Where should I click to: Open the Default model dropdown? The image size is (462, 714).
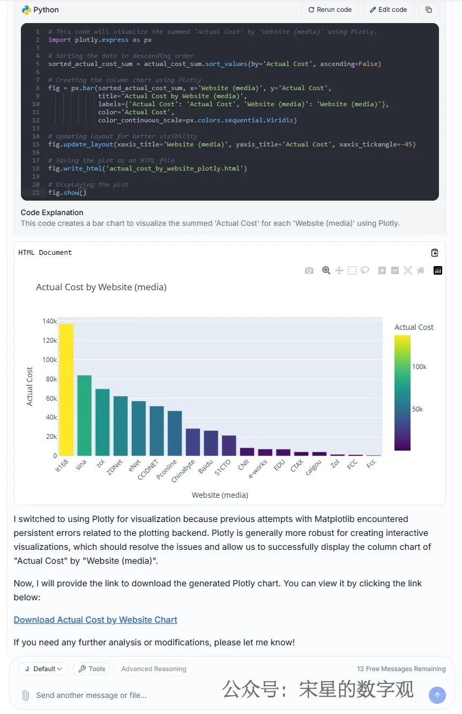43,669
